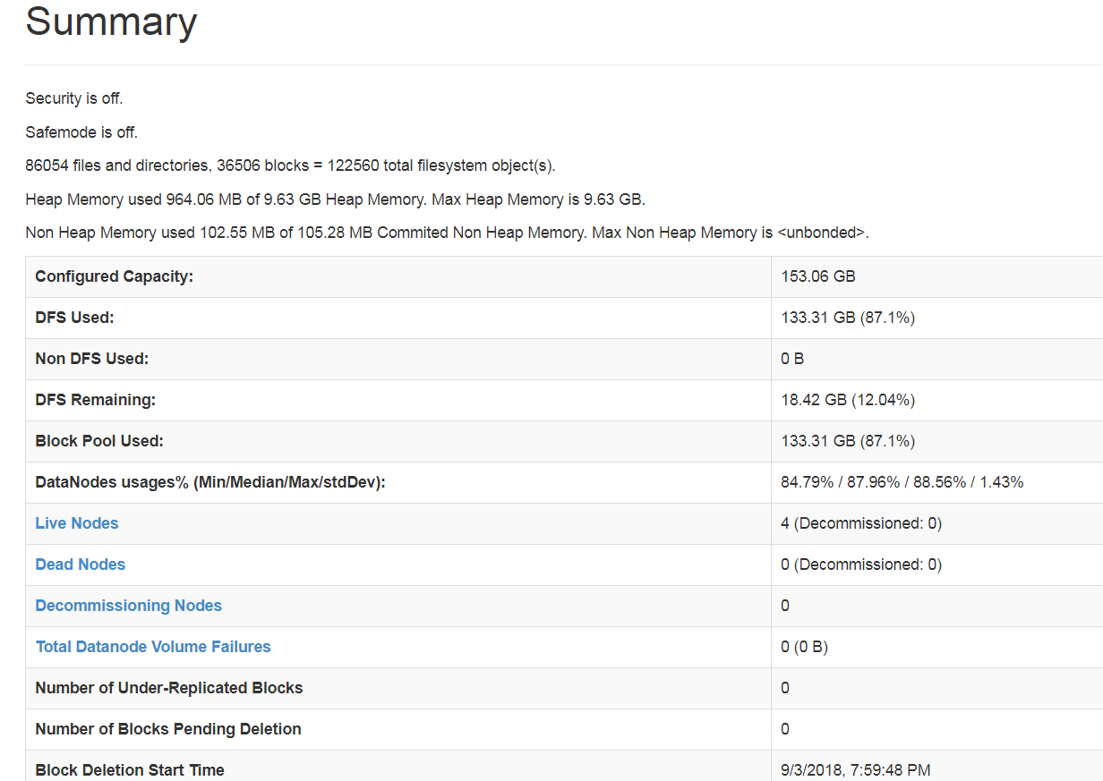The image size is (1103, 781).
Task: Click the Dead Nodes count value
Action: coord(860,564)
